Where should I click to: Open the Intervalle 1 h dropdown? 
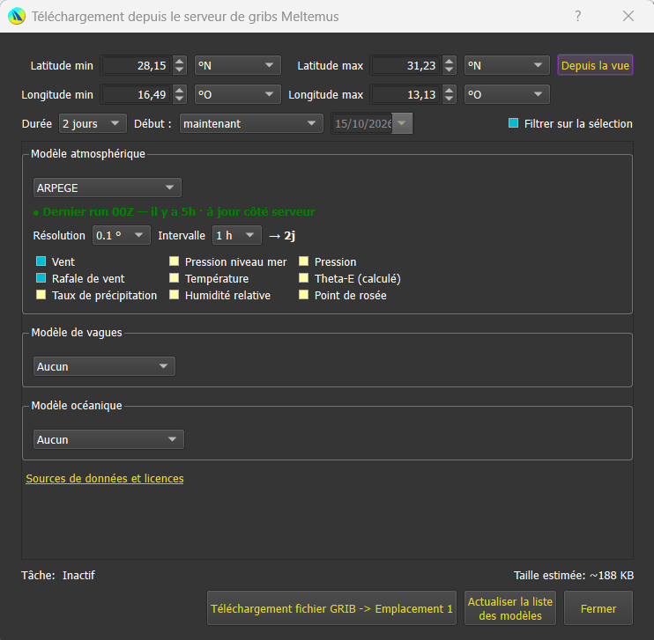[x=237, y=235]
